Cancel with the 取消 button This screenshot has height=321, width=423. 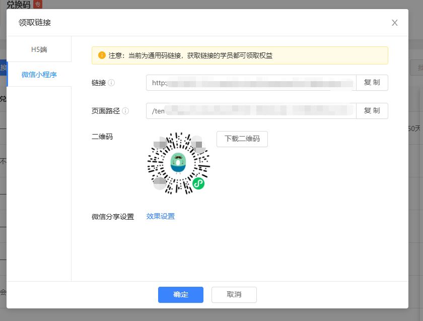pyautogui.click(x=234, y=294)
